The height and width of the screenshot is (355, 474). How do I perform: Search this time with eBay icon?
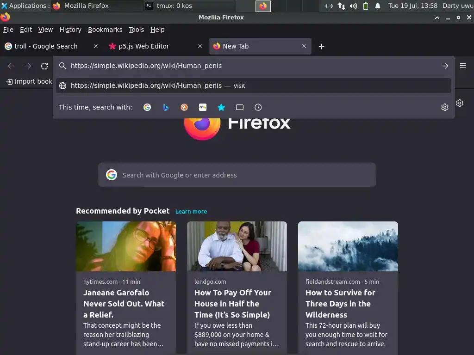pyautogui.click(x=203, y=107)
